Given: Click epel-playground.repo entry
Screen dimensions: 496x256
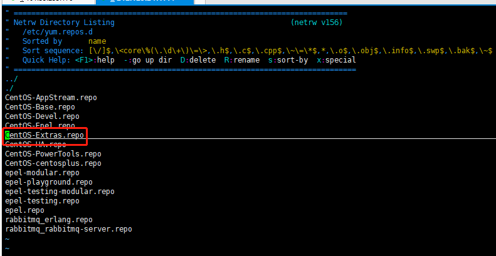Looking at the screenshot, I should (49, 182).
